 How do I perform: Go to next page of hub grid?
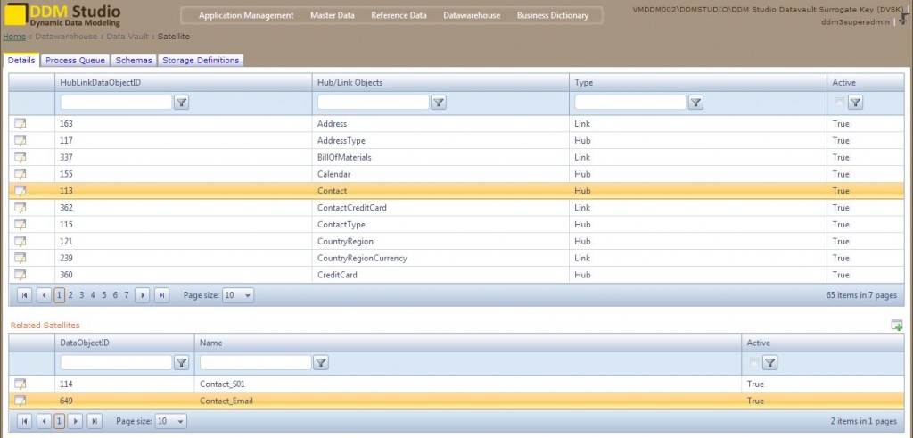pos(142,295)
